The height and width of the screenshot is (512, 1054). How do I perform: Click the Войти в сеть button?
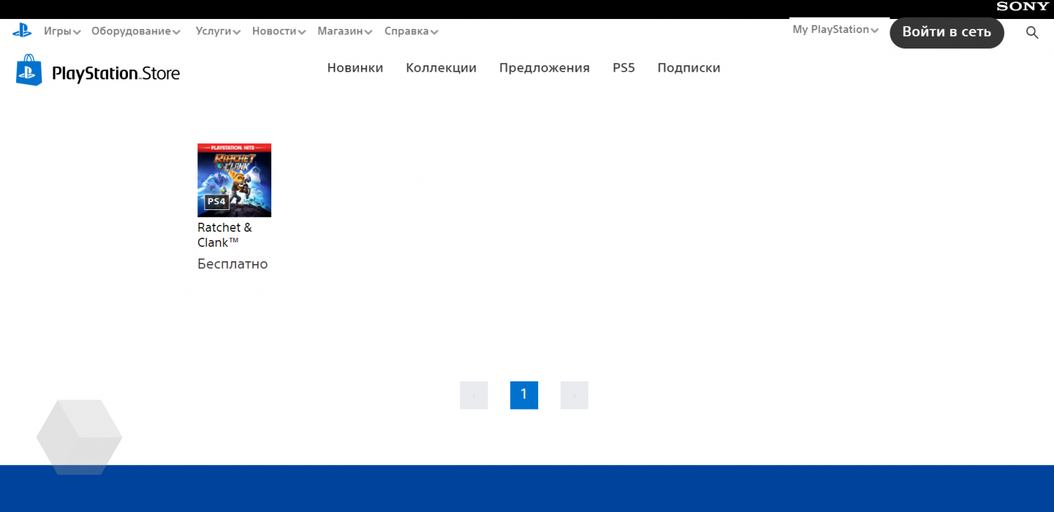946,32
